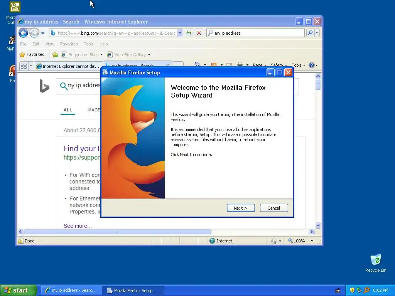395x296 pixels.
Task: Open the Help menu in Internet Explorer
Action: [103, 44]
